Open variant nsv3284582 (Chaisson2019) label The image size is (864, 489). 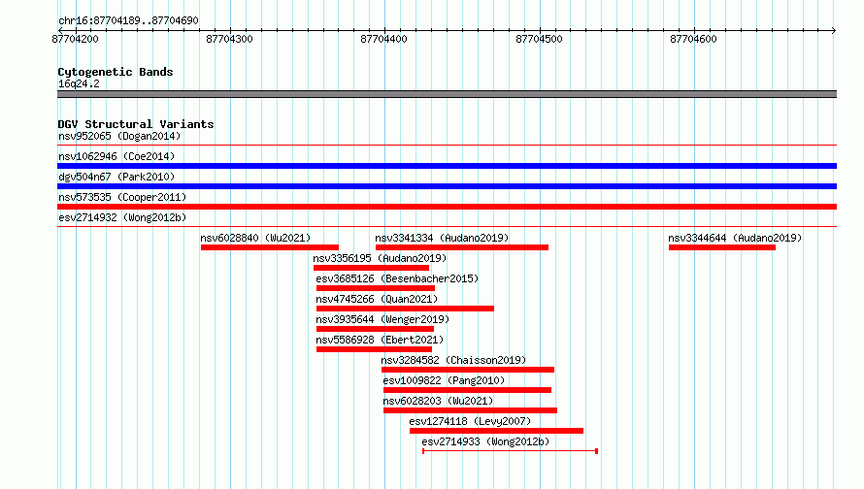tap(453, 360)
